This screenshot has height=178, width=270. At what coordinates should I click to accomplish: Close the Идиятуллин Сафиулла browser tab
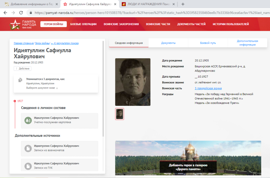114,4
